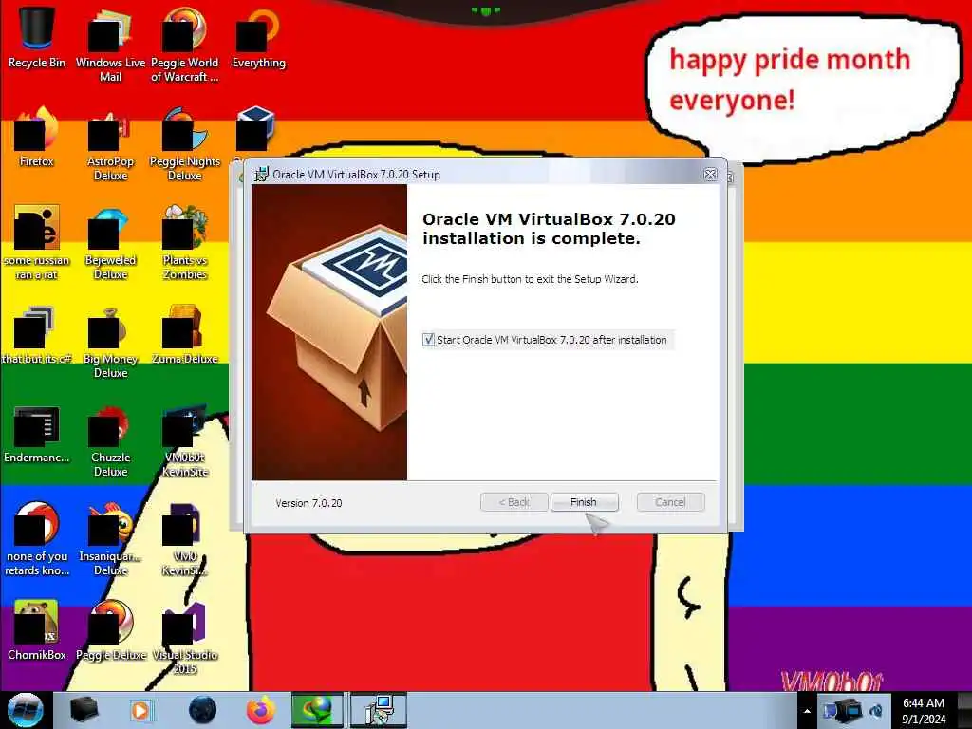Click the disabled Back button

[x=514, y=502]
